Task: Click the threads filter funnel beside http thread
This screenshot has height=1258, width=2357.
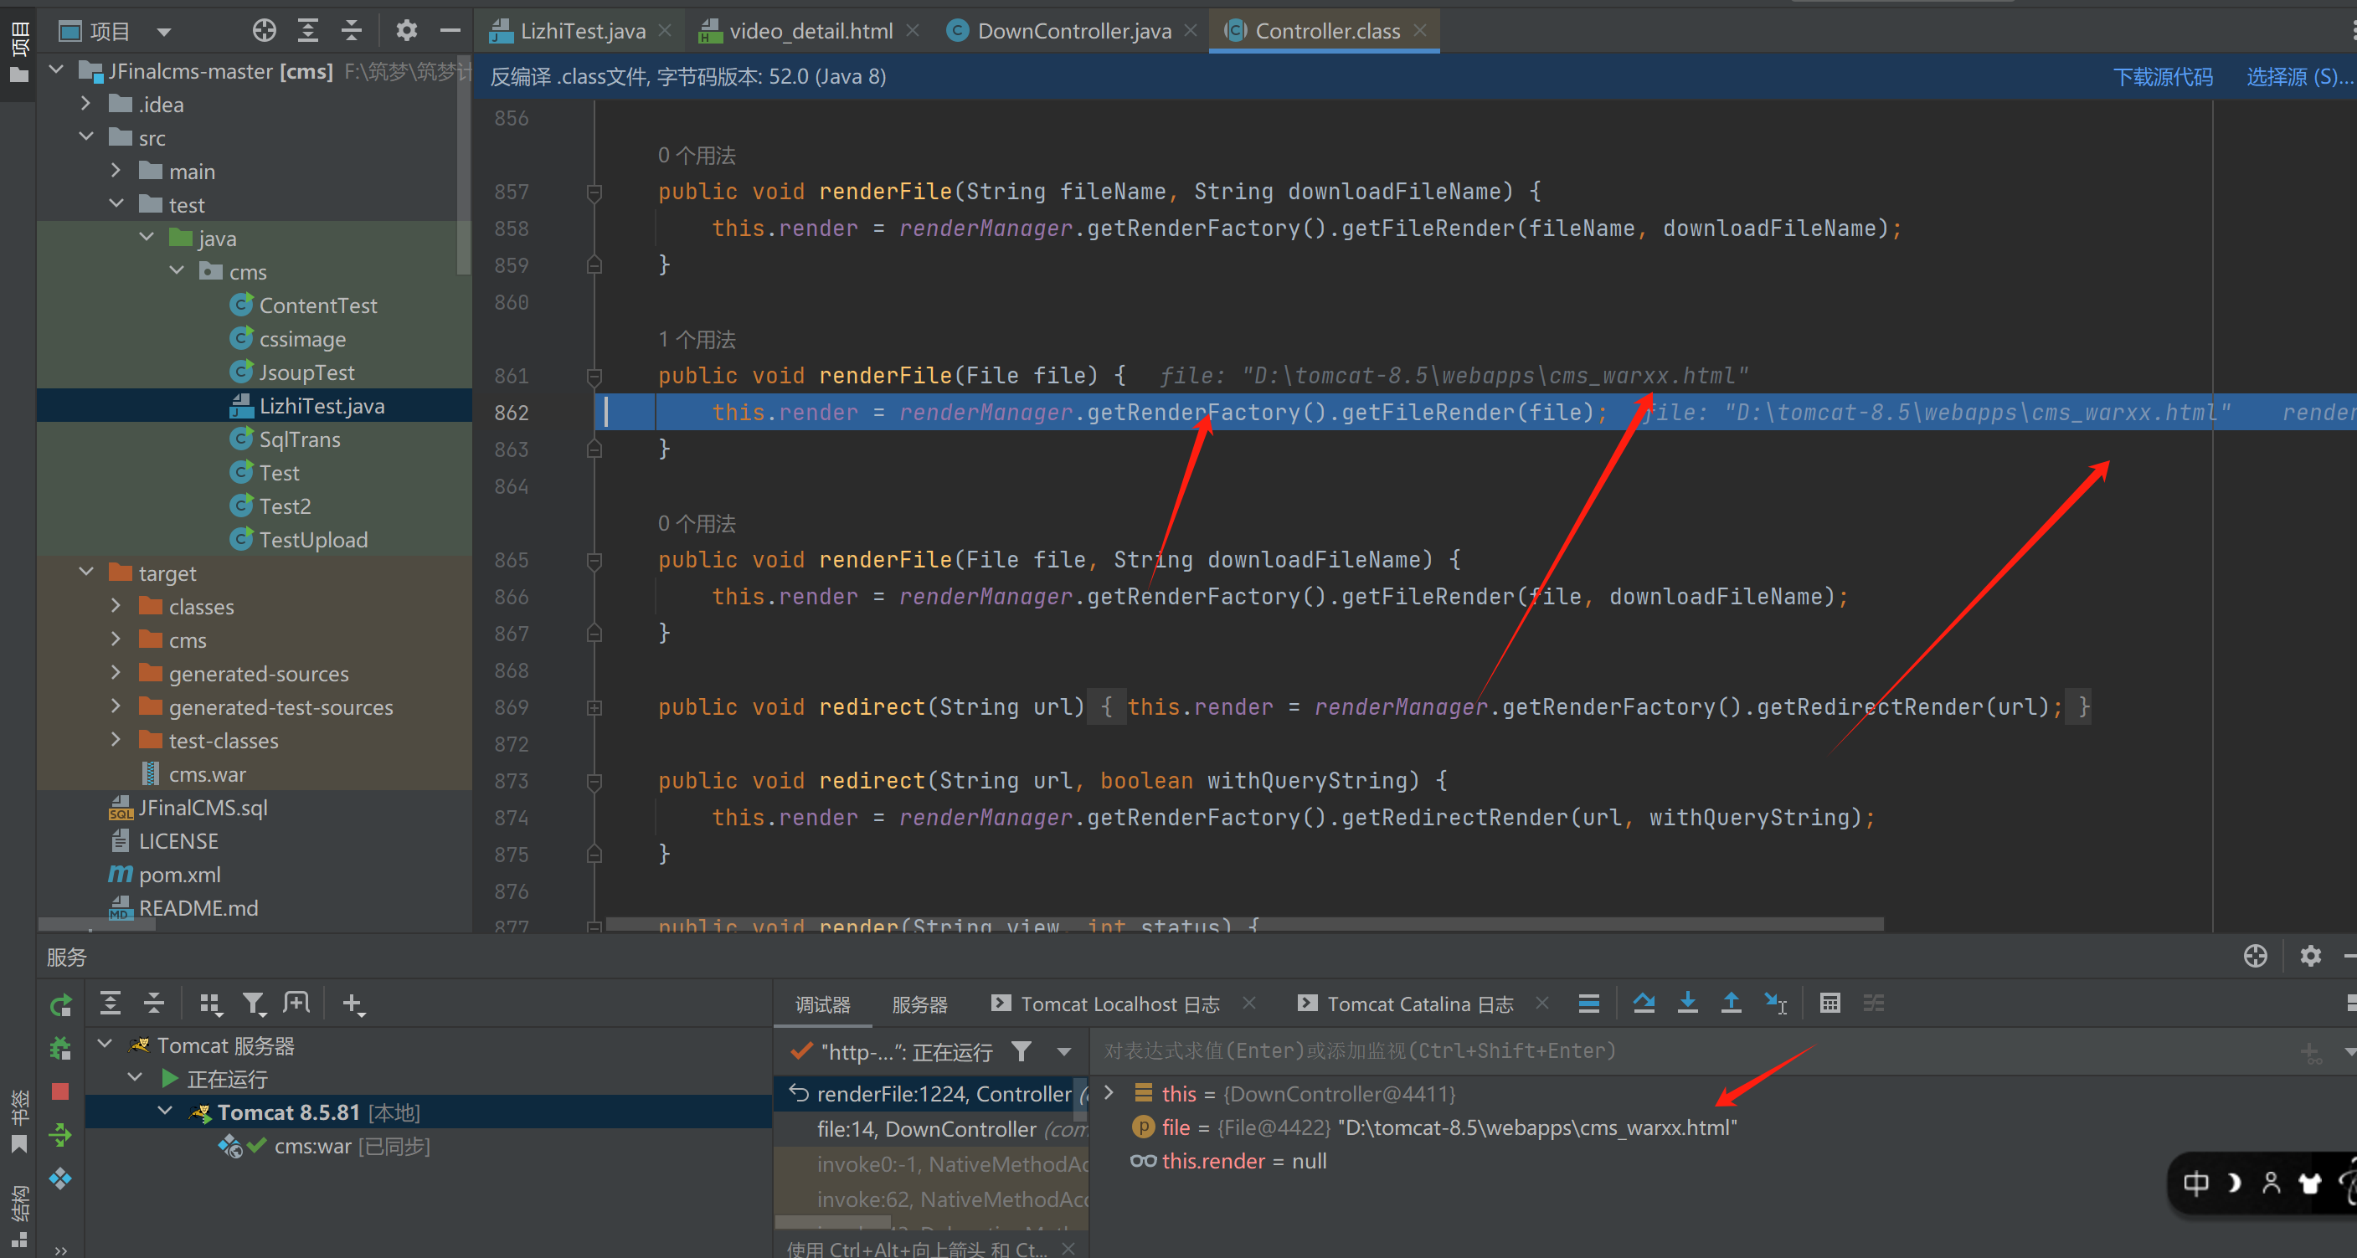Action: (1022, 1051)
